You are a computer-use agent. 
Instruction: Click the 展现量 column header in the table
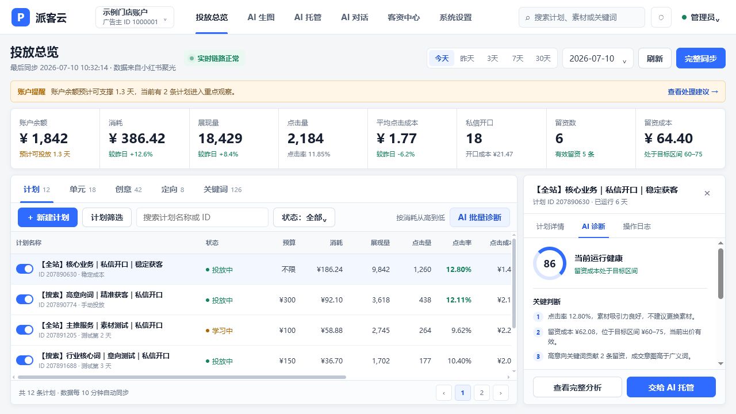coord(380,243)
